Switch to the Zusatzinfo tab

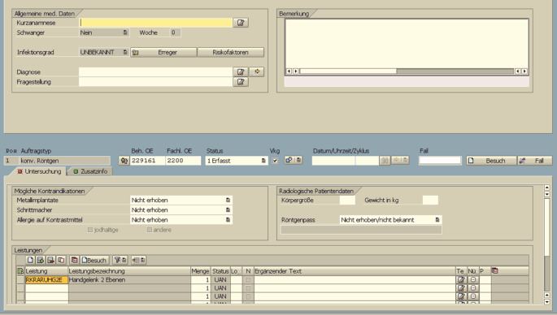click(90, 171)
